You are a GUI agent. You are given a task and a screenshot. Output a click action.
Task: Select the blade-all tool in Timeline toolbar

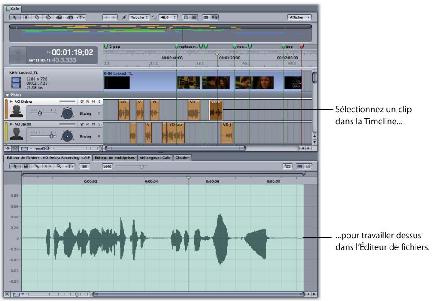tap(48, 17)
